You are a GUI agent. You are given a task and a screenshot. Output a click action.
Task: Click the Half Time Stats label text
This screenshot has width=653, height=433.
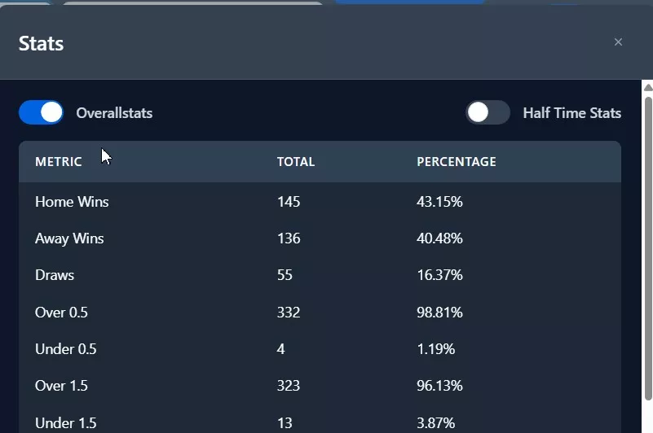tap(571, 113)
